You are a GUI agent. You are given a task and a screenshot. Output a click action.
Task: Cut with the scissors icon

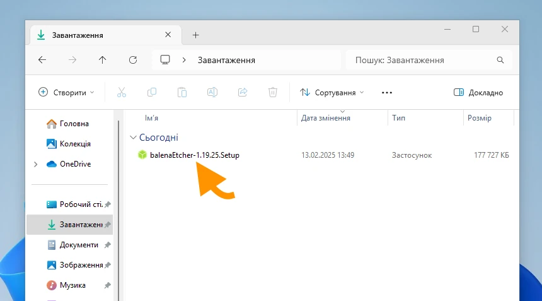(x=122, y=92)
